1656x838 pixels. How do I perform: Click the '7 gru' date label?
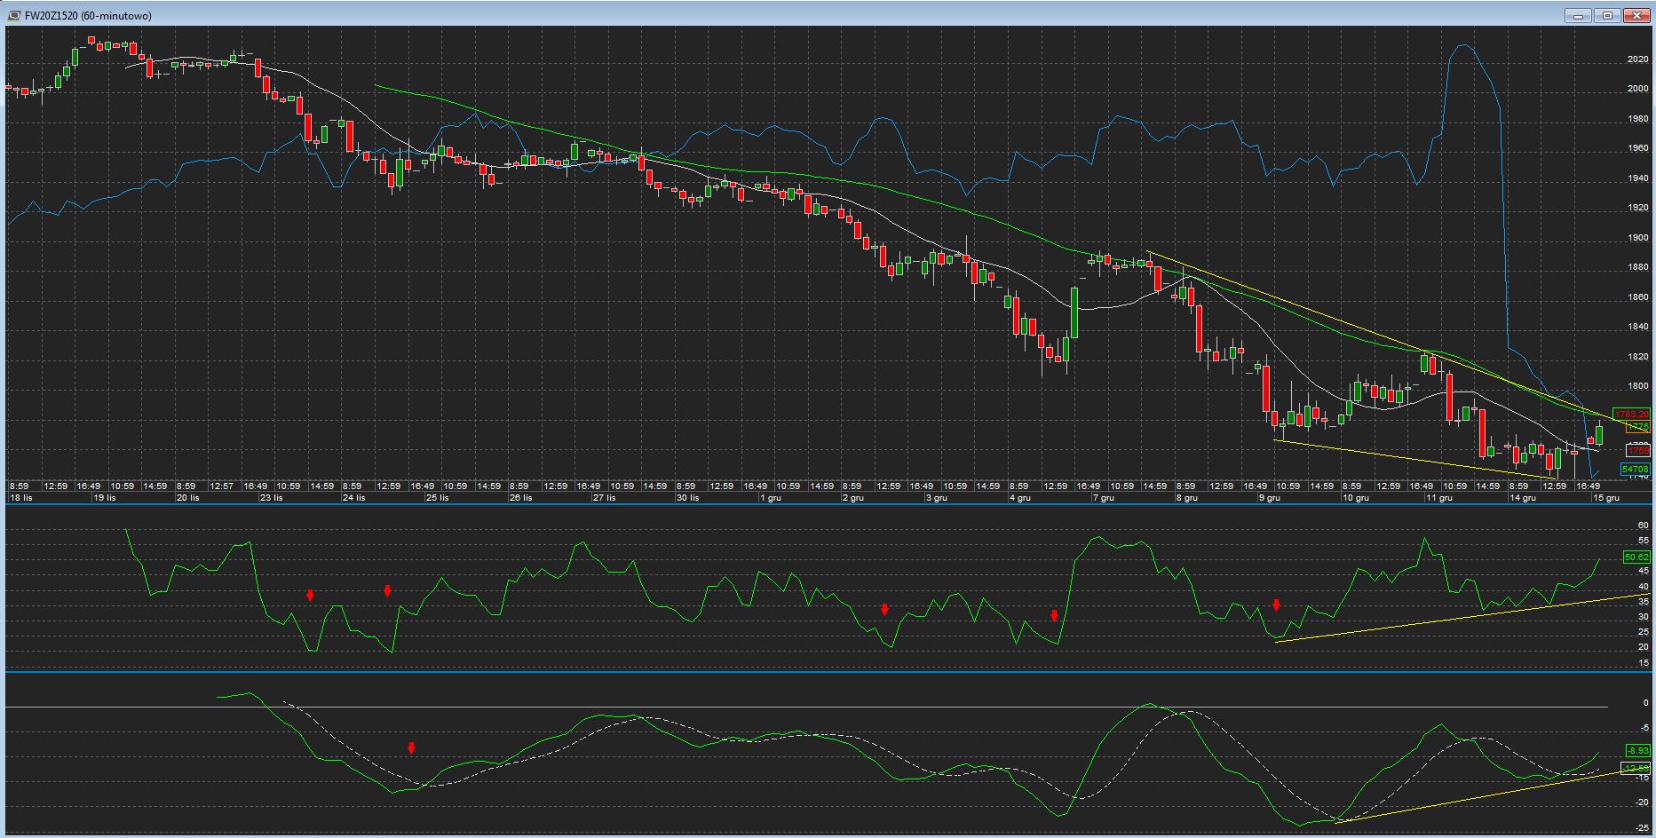tap(1103, 498)
